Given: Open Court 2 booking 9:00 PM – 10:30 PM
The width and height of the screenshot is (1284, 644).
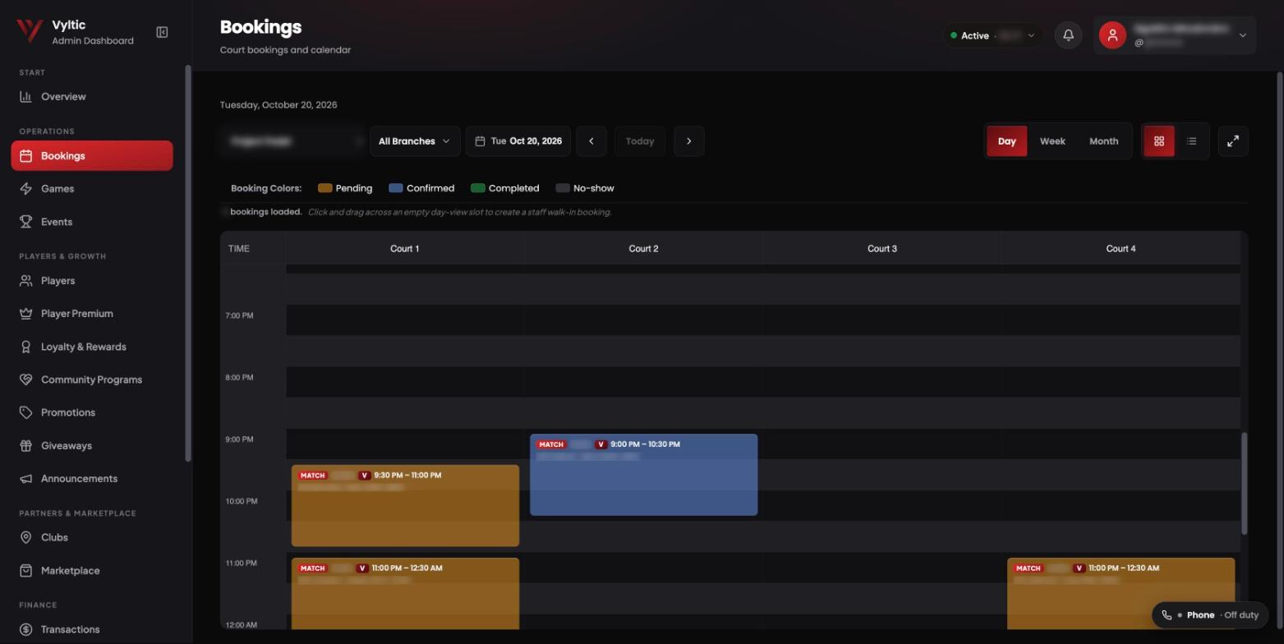Looking at the screenshot, I should [643, 475].
